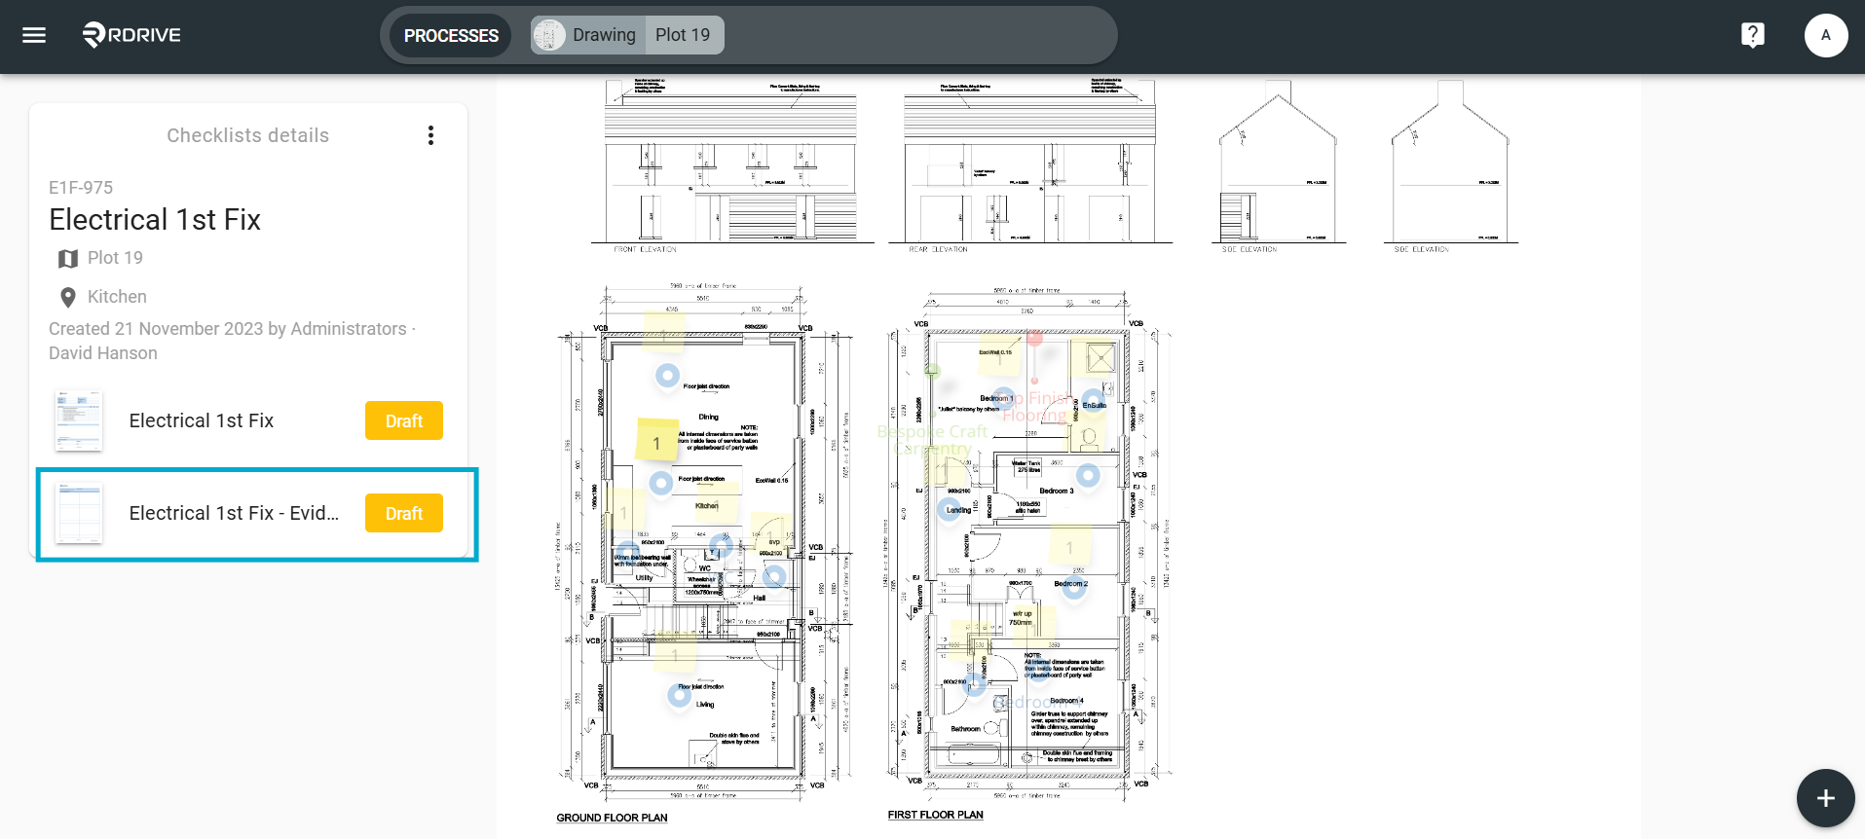The image size is (1865, 839).
Task: Click the location pin icon beside Kitchen
Action: (67, 297)
